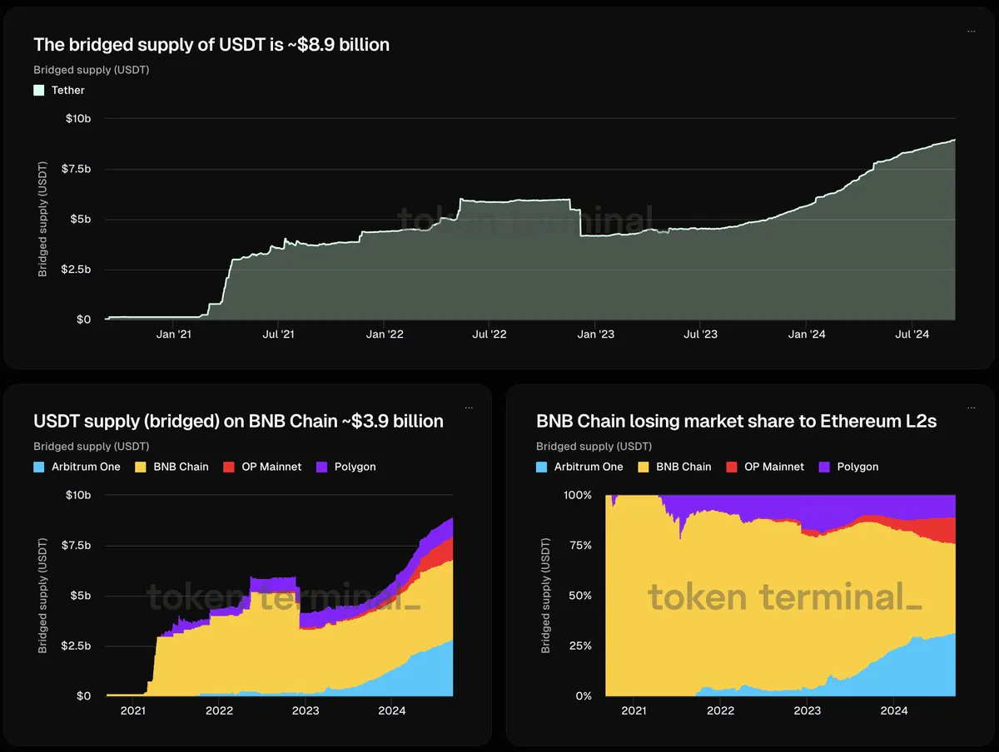The width and height of the screenshot is (999, 752).
Task: Click the Jan '22 date label
Action: pos(385,334)
